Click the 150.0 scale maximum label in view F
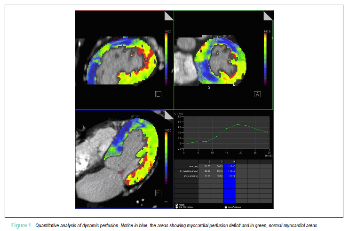This screenshot has width=349, height=231. pos(168,131)
